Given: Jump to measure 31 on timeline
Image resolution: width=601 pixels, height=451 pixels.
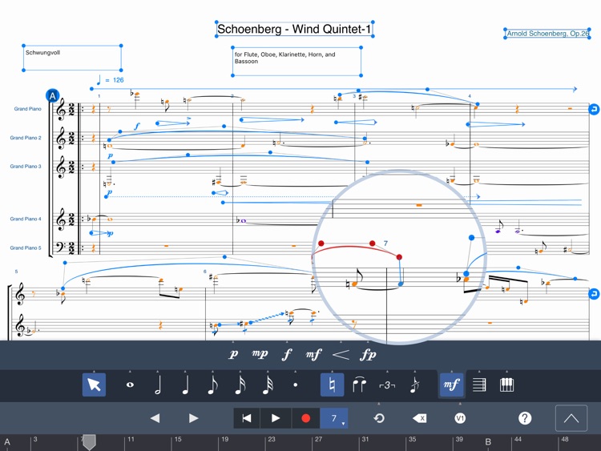Looking at the screenshot, I should (365, 439).
